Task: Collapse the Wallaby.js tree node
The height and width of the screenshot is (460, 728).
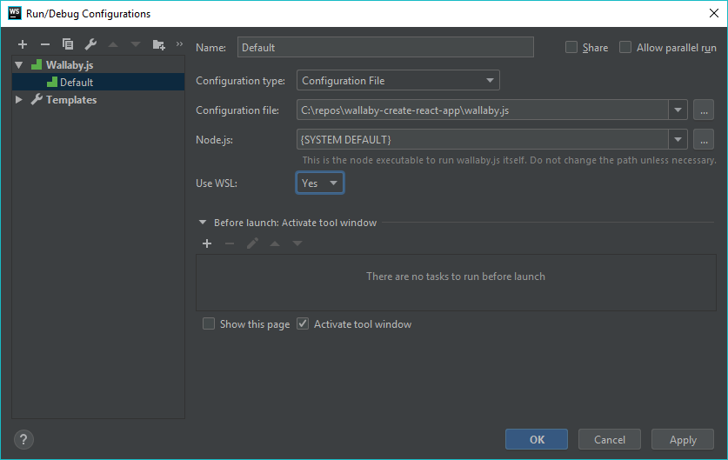Action: tap(19, 65)
